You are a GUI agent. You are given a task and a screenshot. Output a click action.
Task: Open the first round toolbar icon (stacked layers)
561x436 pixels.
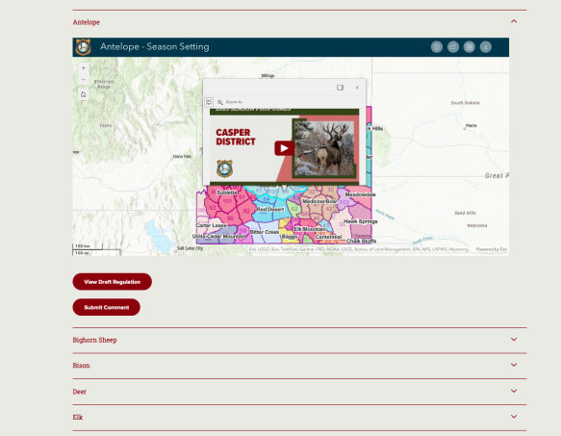point(437,47)
